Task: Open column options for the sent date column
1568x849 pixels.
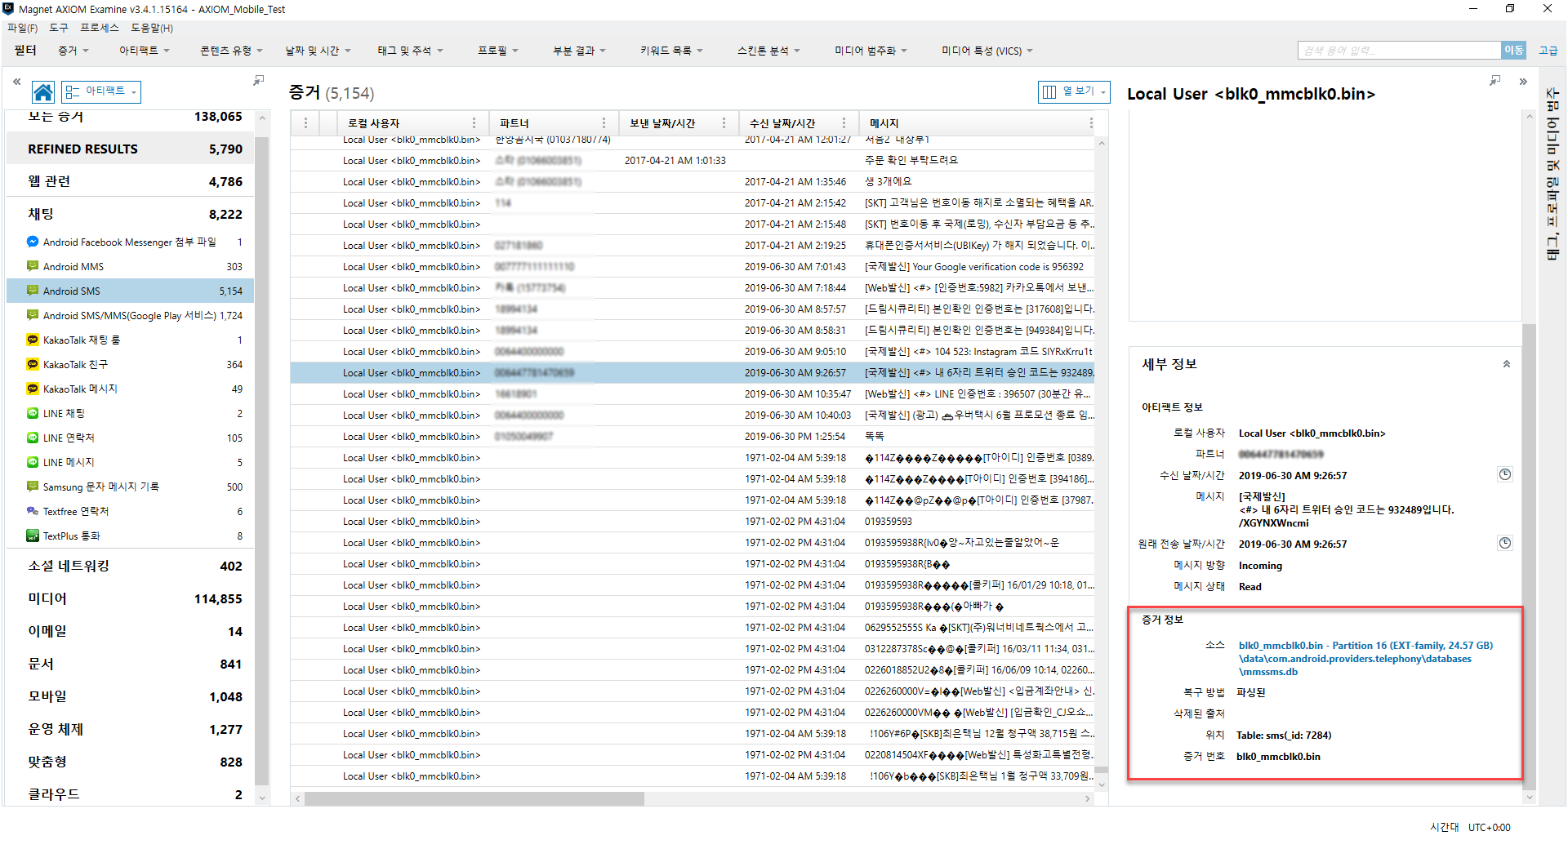Action: click(724, 123)
